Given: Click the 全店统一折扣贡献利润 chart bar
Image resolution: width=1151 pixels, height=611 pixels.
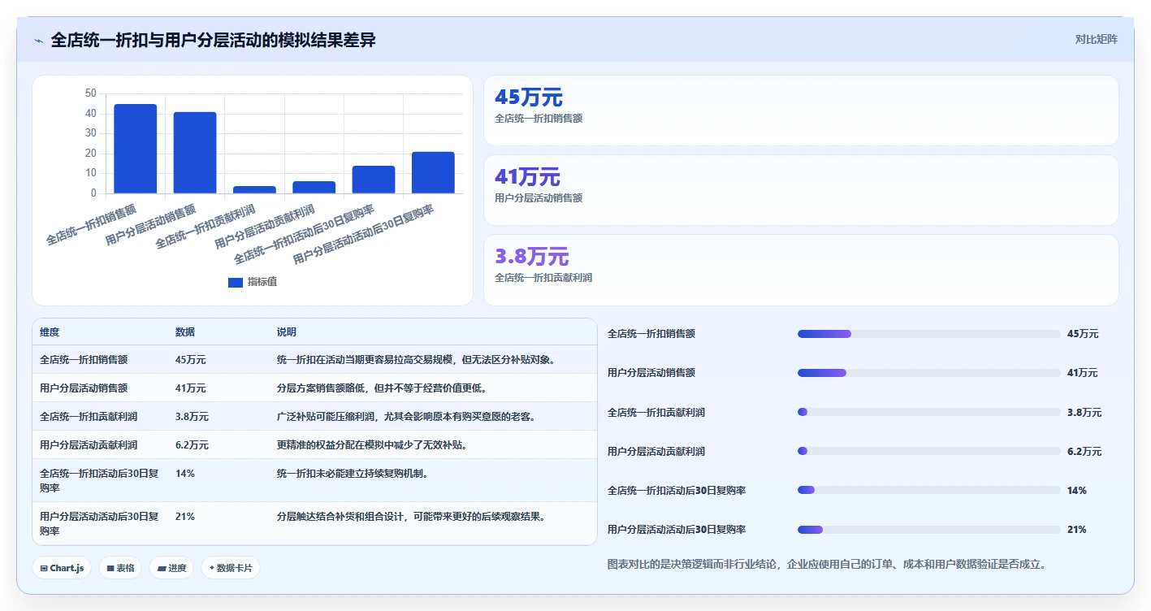Looking at the screenshot, I should pyautogui.click(x=254, y=189).
